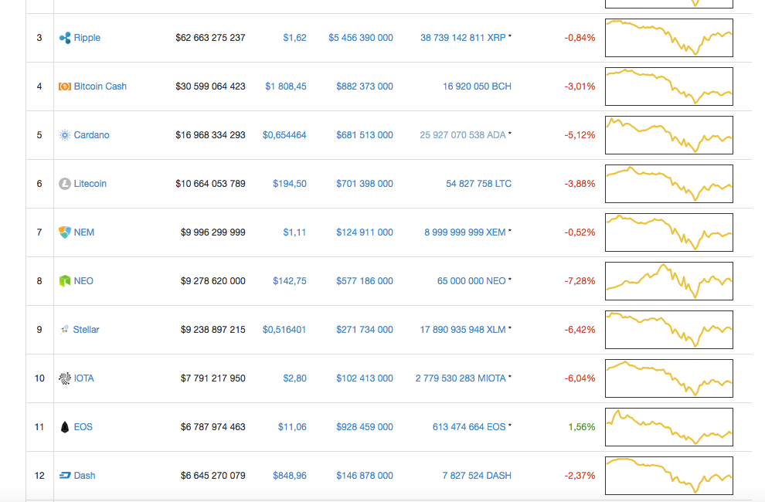The width and height of the screenshot is (765, 502).
Task: Click supply 25 927 070 538 ADA
Action: [463, 135]
